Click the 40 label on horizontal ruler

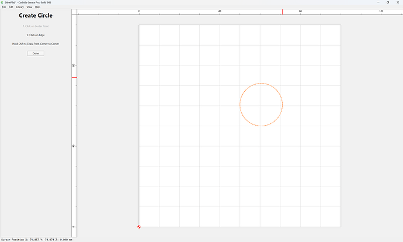coord(220,11)
